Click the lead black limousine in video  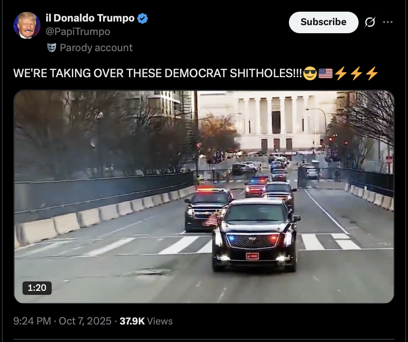pos(255,235)
